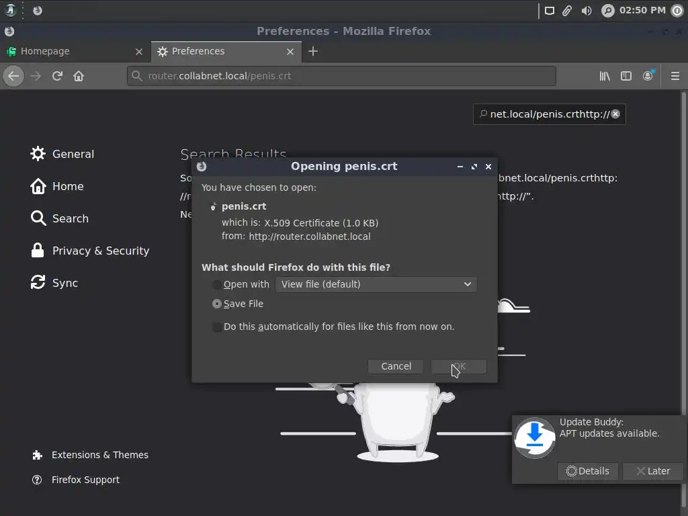The image size is (688, 516).
Task: Open the volume tray icon
Action: pyautogui.click(x=587, y=11)
